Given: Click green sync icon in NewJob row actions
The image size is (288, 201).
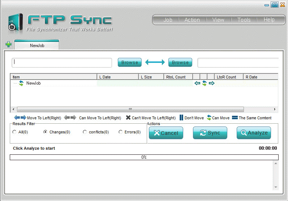Looking at the screenshot, I should tap(204, 83).
